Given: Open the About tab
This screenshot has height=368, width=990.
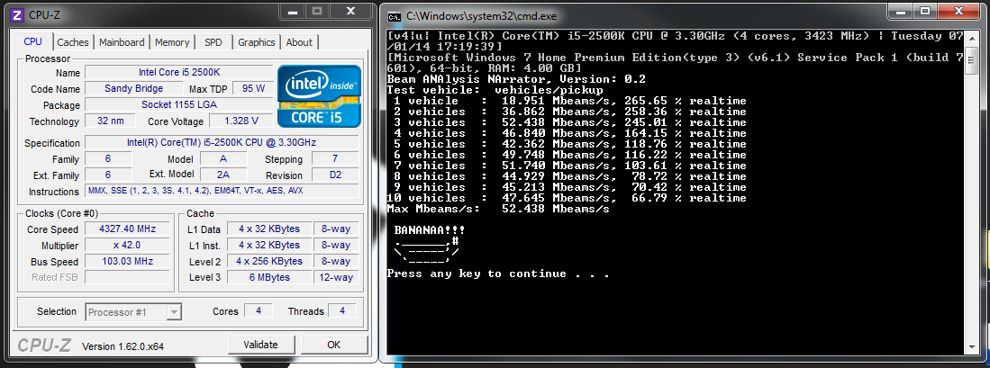Looking at the screenshot, I should point(299,42).
